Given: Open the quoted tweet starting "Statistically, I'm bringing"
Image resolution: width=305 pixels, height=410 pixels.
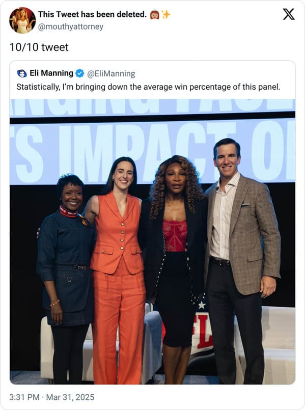Looking at the screenshot, I should 153,223.
